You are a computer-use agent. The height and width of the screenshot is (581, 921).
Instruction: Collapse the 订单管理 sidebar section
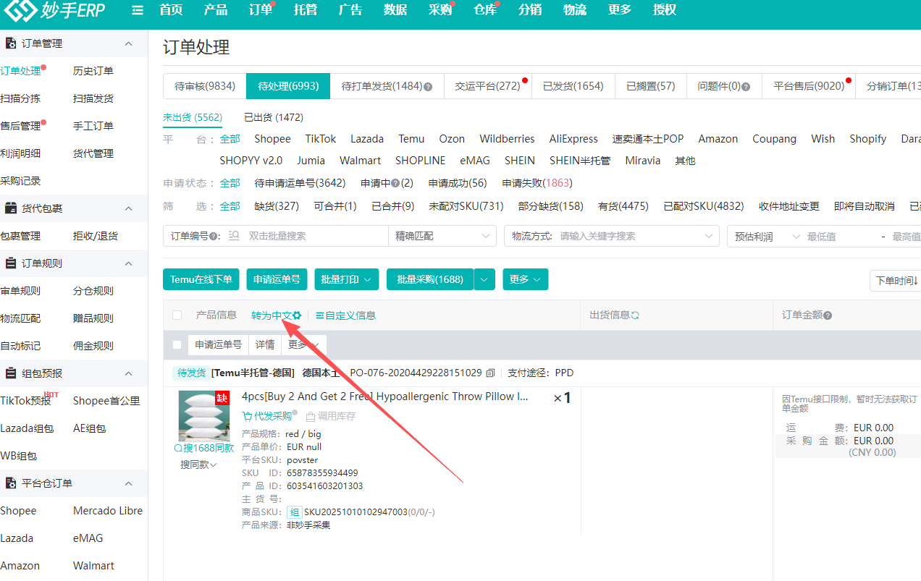click(129, 43)
